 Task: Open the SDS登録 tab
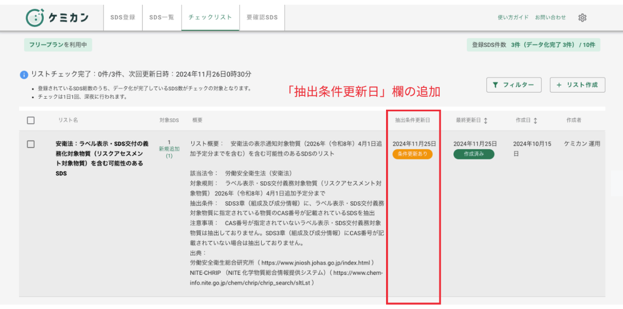coord(123,18)
